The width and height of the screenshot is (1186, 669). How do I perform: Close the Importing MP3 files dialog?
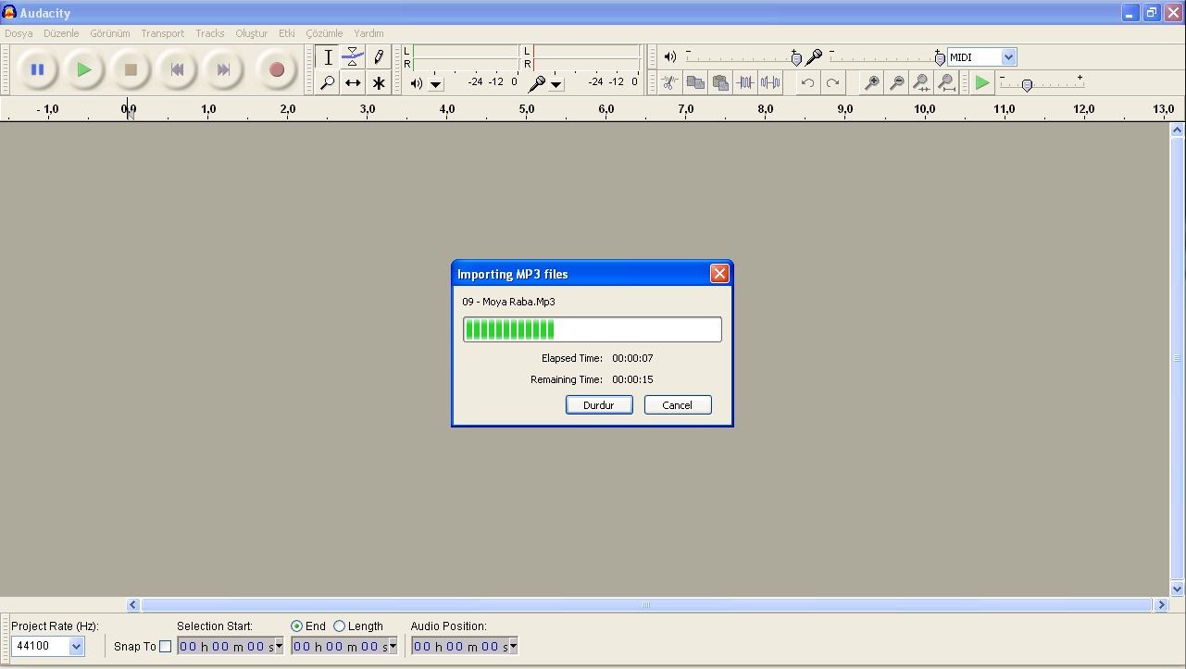click(x=719, y=274)
